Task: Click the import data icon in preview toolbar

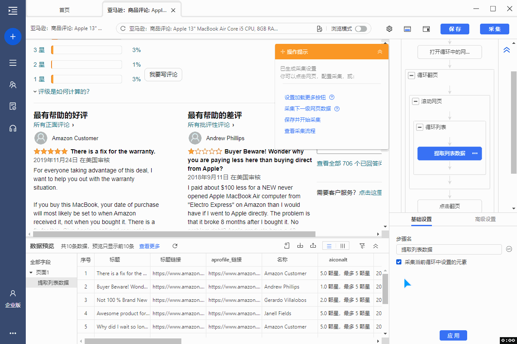Action: click(x=300, y=246)
